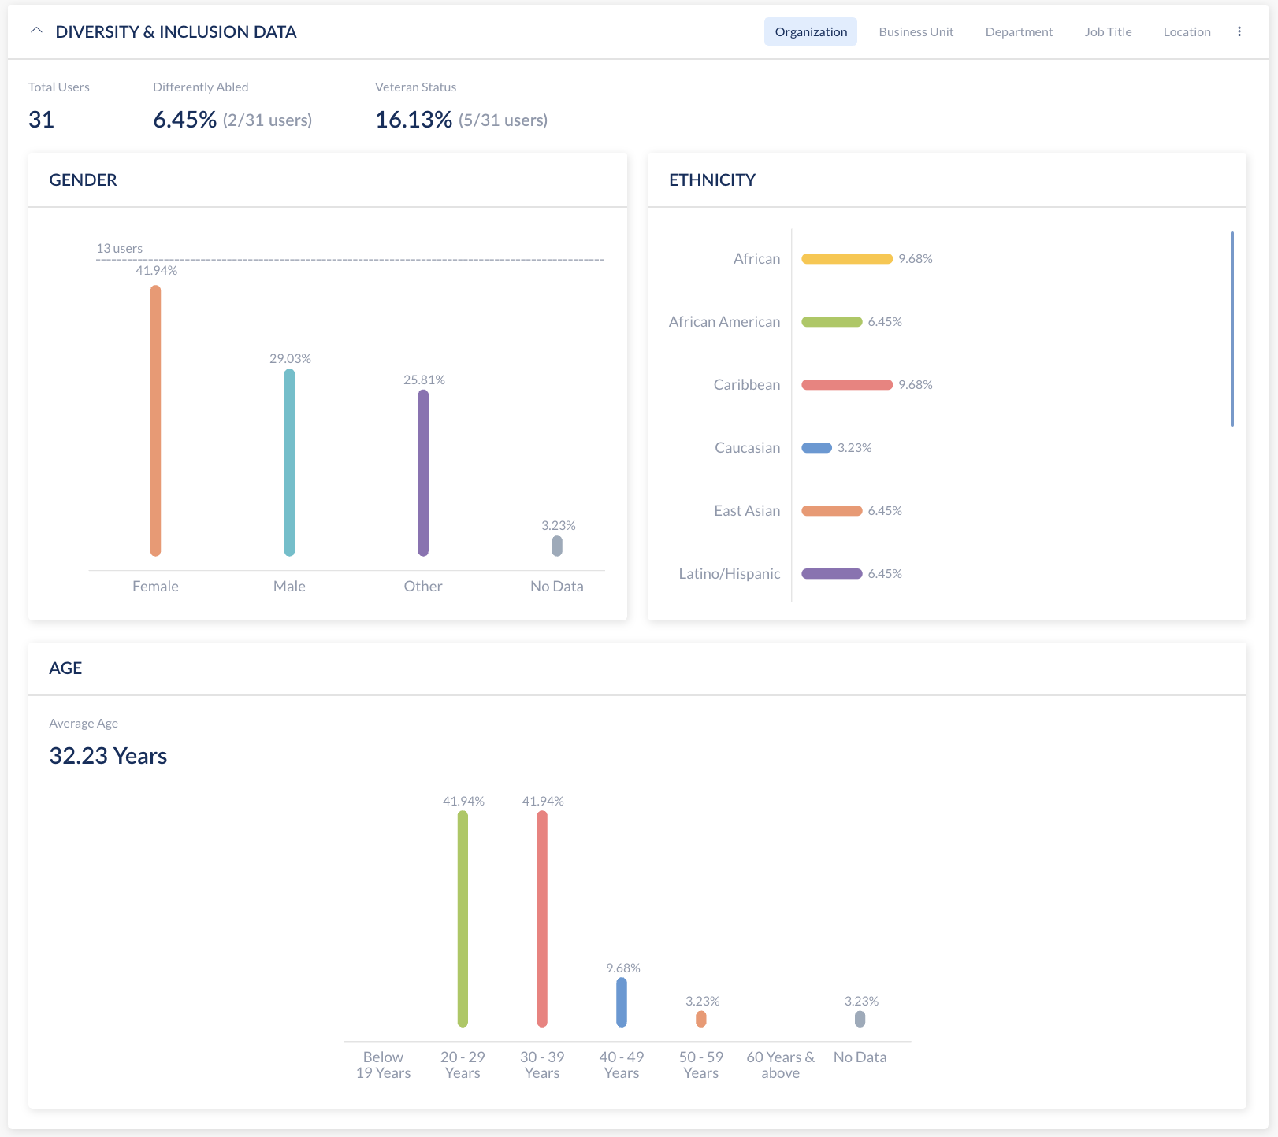Click the '60 Years & above' axis label
This screenshot has height=1137, width=1278.
[781, 1065]
